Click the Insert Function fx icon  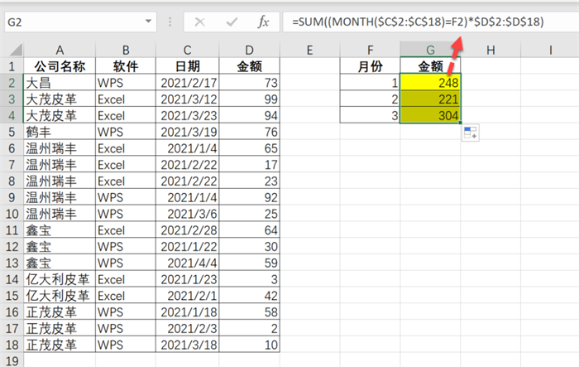tap(263, 22)
